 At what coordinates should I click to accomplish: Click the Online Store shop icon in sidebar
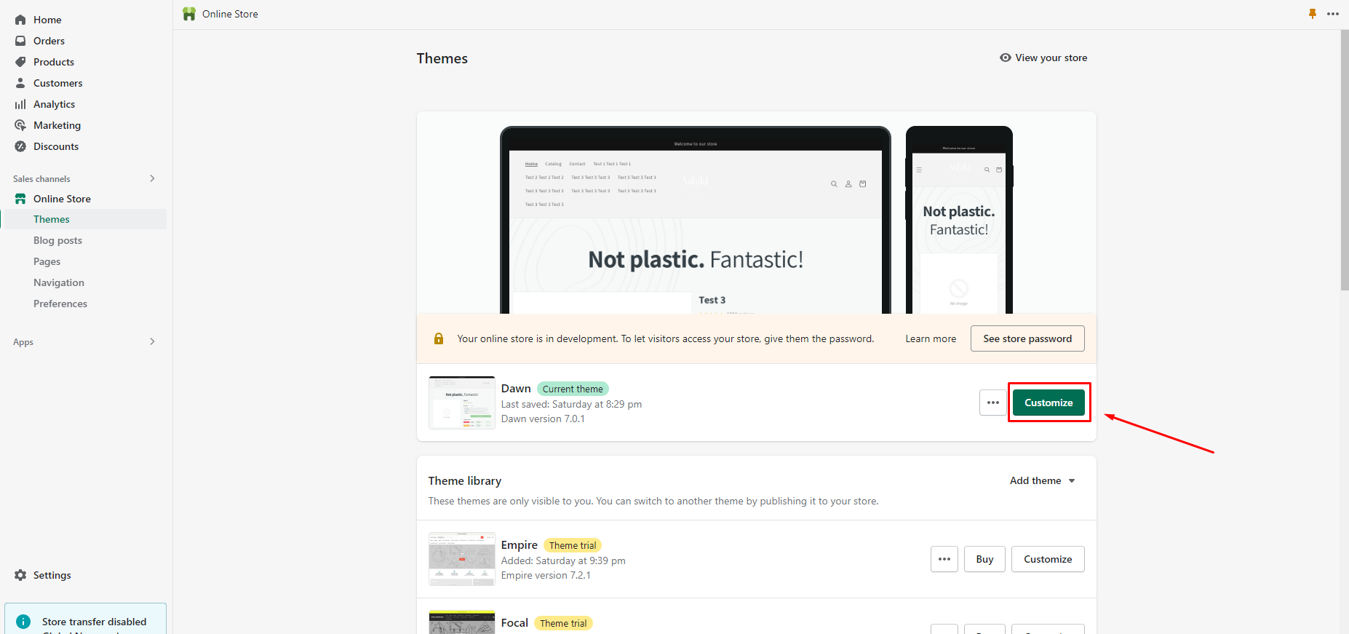(20, 199)
